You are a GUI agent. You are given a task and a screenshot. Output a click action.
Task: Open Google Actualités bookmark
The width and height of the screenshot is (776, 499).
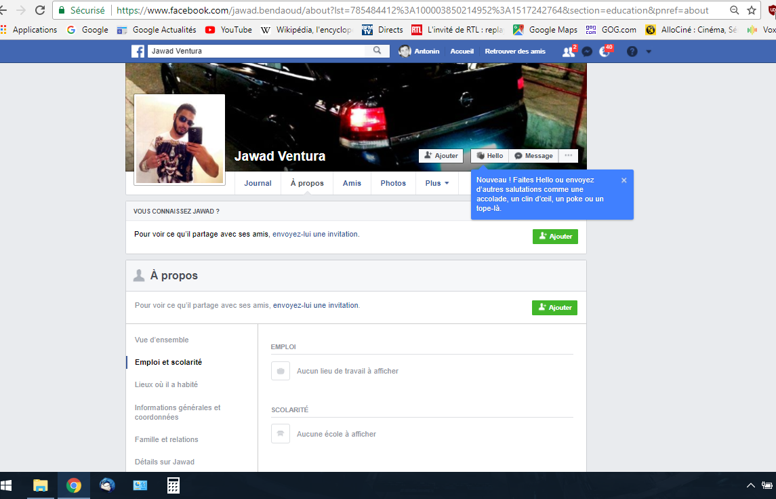[157, 30]
